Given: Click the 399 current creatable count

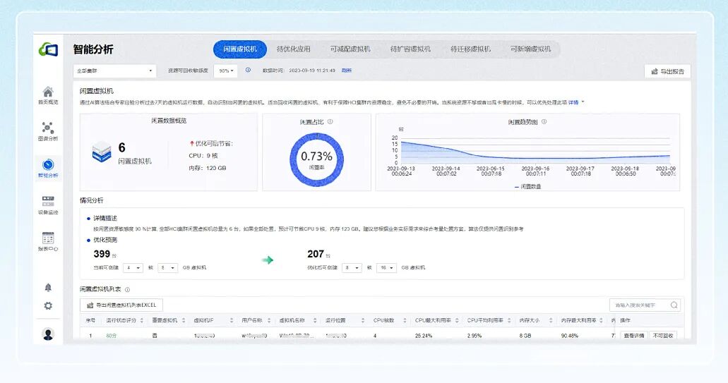Looking at the screenshot, I should pyautogui.click(x=102, y=254).
